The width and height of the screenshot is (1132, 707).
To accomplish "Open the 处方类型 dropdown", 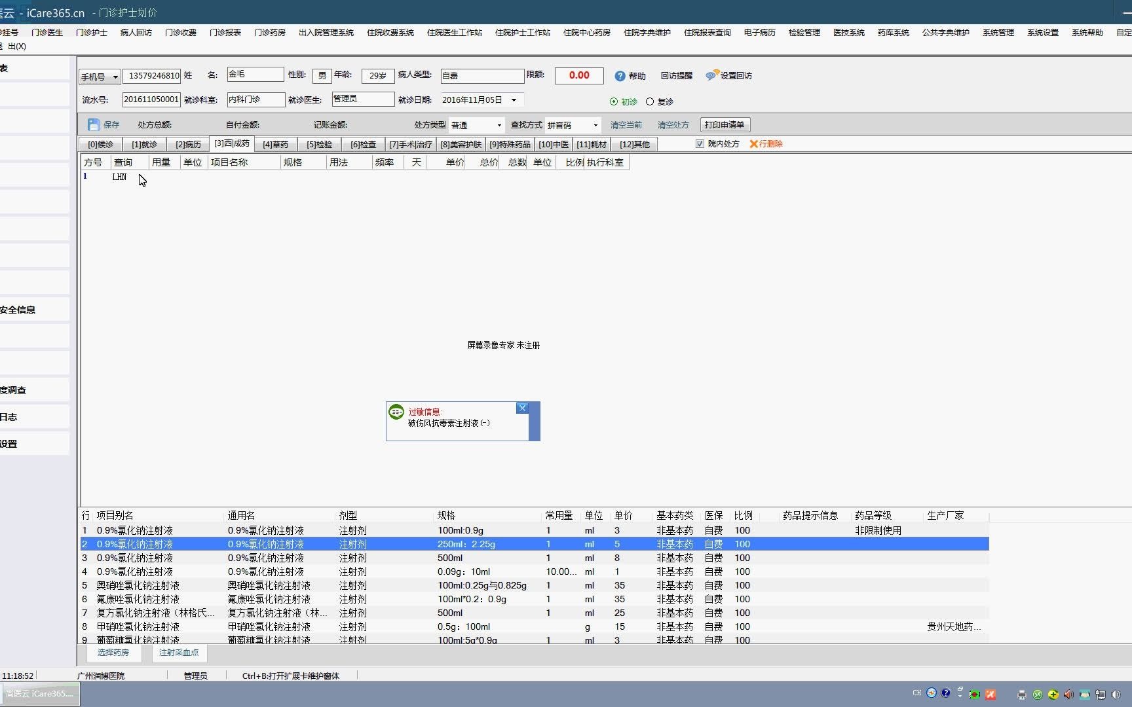I will (499, 125).
